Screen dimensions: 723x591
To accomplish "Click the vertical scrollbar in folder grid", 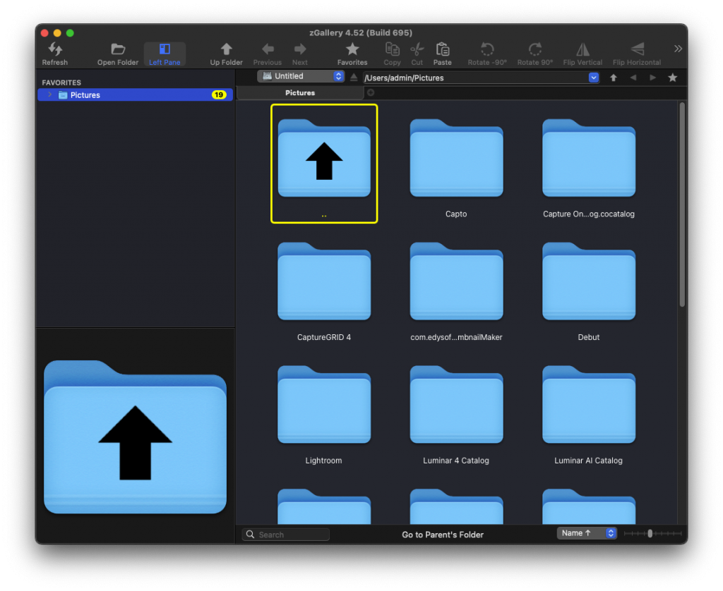I will (682, 205).
